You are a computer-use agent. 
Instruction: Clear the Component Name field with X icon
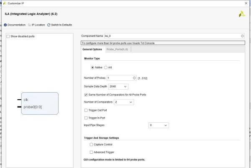[x=243, y=36]
